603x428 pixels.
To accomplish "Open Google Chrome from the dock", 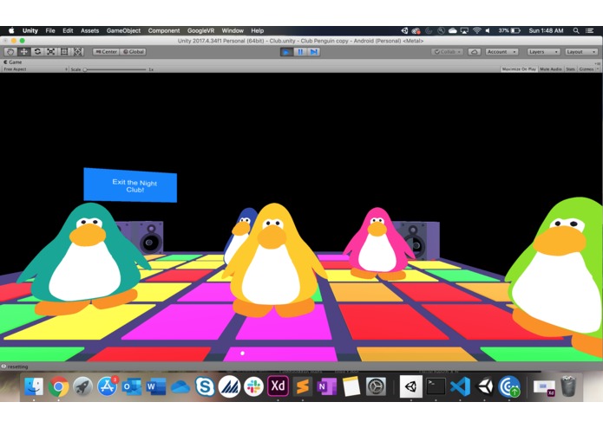I will pos(58,386).
